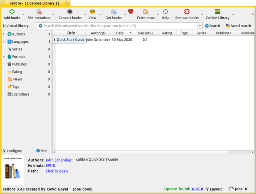Click John Schember cell in book list
The image size is (256, 194).
(98, 40)
